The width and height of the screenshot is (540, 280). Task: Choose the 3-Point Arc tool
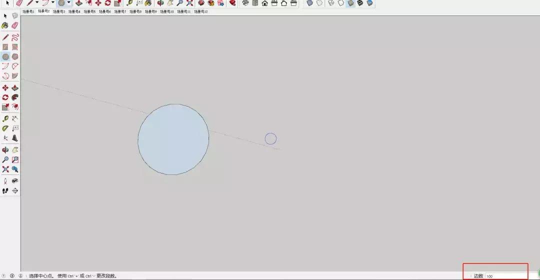(5, 76)
